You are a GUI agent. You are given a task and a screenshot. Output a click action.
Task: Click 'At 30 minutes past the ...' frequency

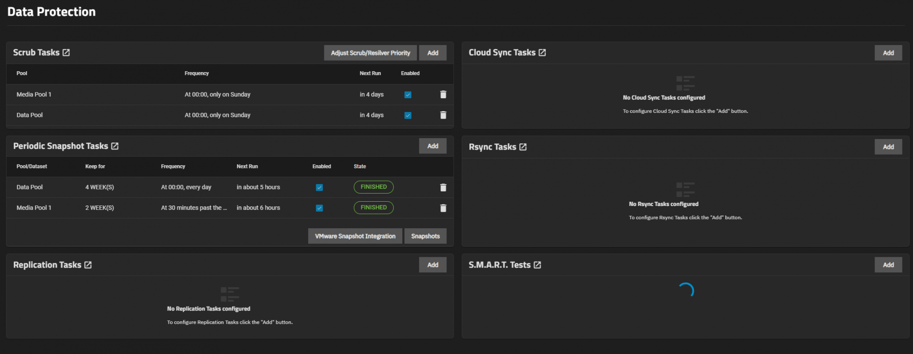pyautogui.click(x=194, y=207)
